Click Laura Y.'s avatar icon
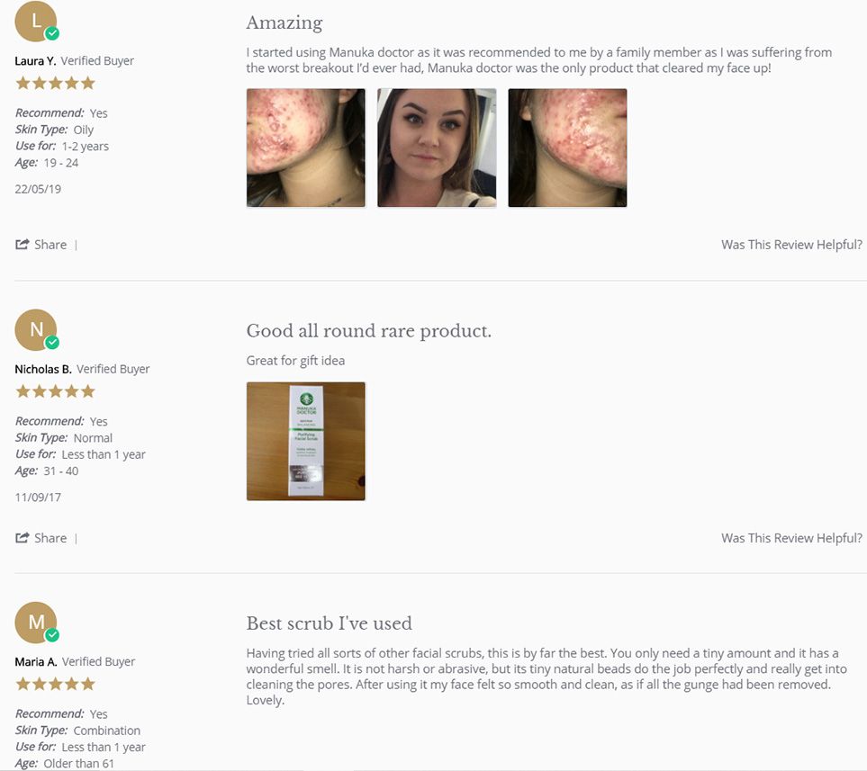 [x=35, y=22]
